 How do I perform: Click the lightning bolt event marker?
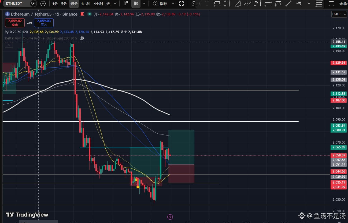pyautogui.click(x=170, y=217)
